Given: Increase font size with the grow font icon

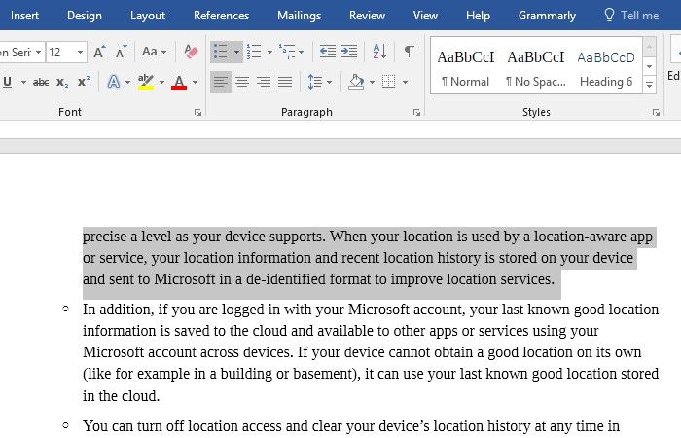Looking at the screenshot, I should [101, 52].
